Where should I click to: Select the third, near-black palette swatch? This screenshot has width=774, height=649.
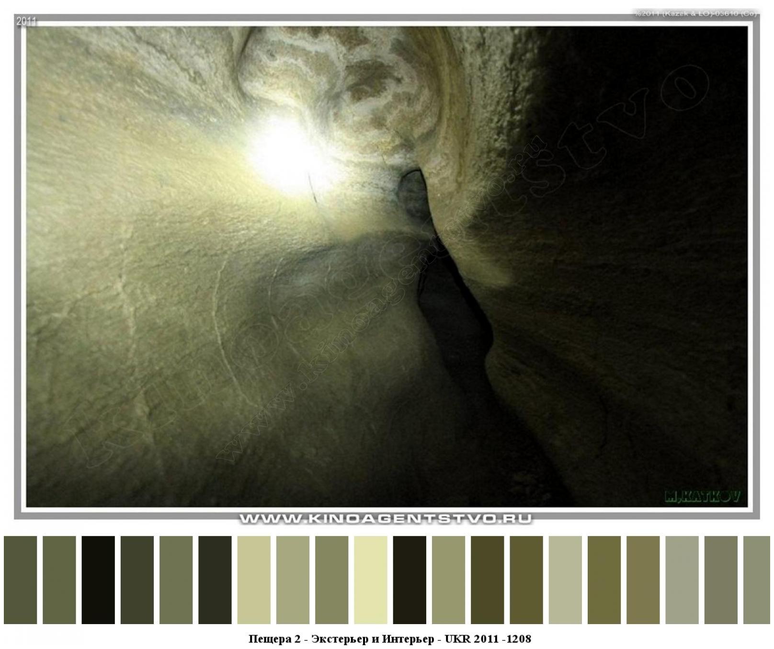coord(98,580)
